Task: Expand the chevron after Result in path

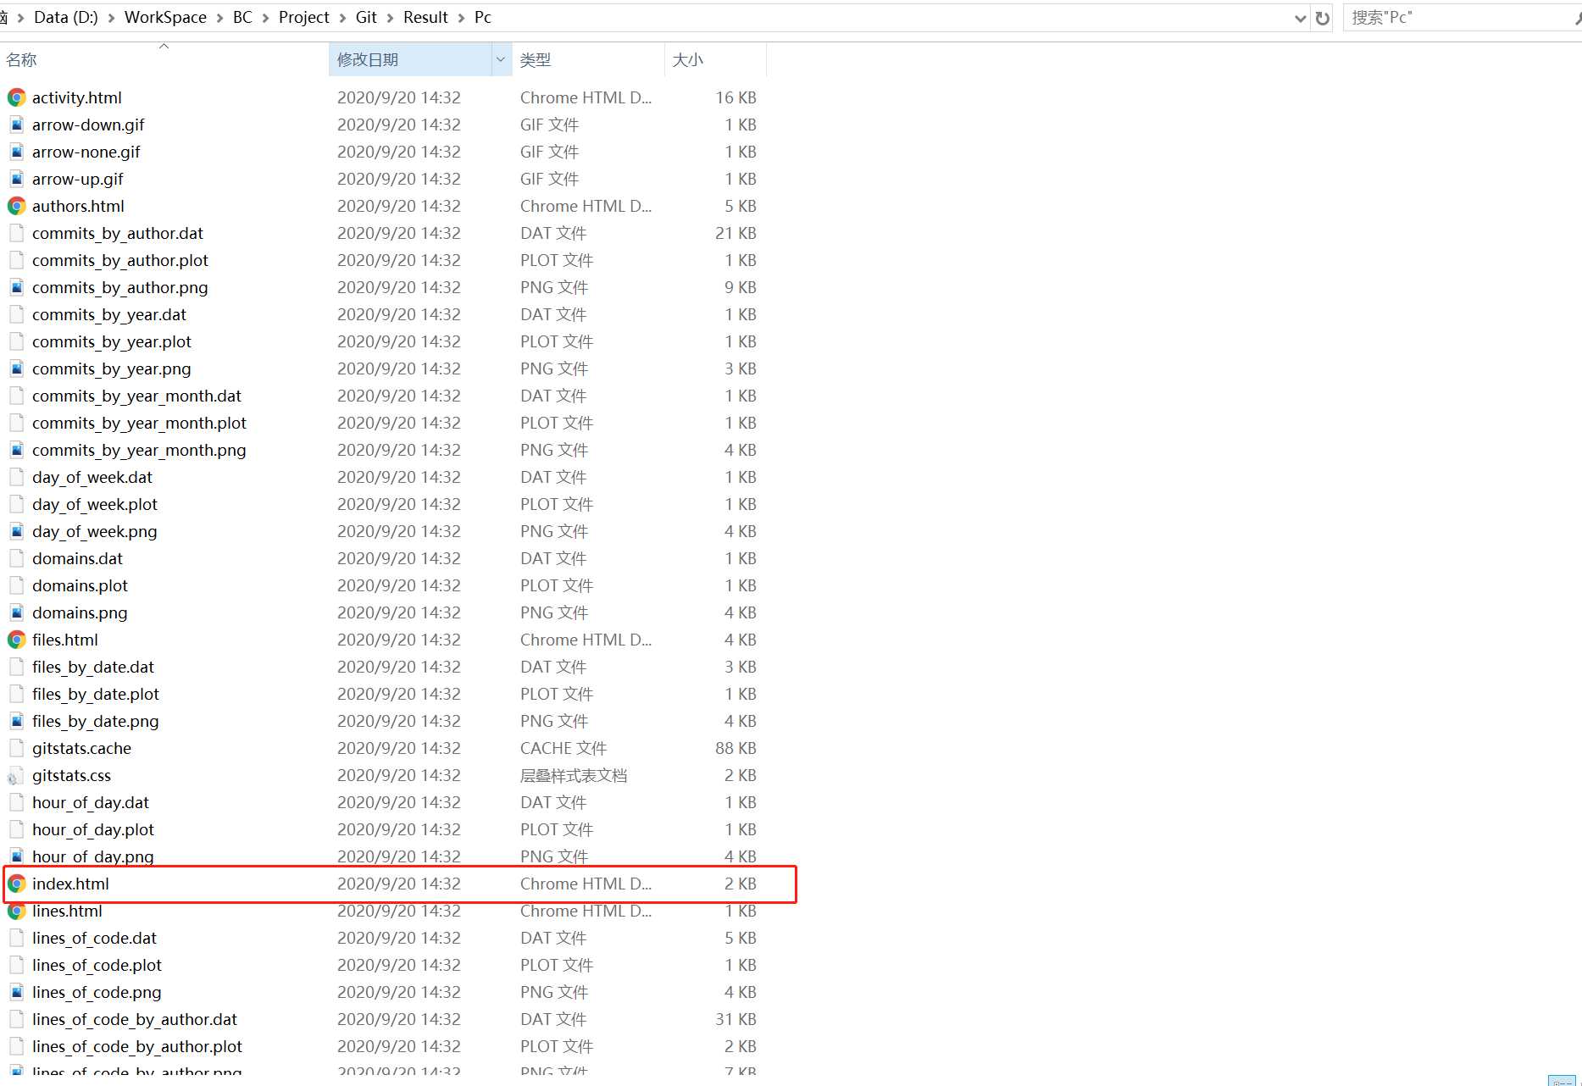Action: pos(461,18)
